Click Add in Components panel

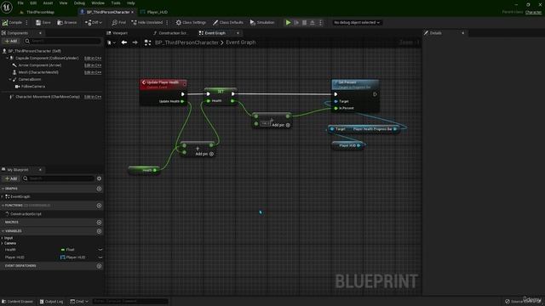tap(11, 41)
